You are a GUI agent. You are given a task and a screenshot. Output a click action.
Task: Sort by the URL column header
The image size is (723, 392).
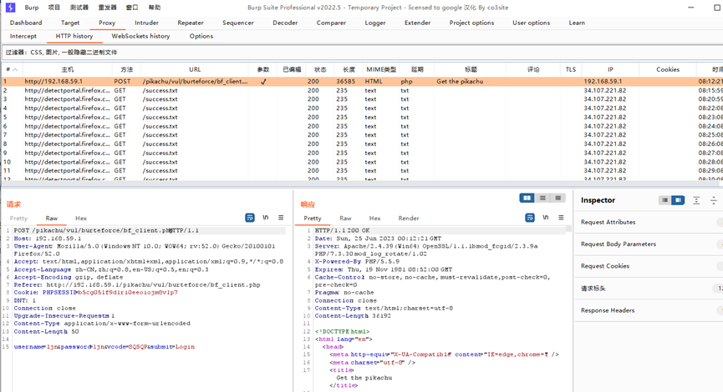[195, 69]
